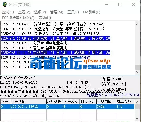Select log line 14:11:26 在线总数
The width and height of the screenshot is (141, 122).
[55, 53]
